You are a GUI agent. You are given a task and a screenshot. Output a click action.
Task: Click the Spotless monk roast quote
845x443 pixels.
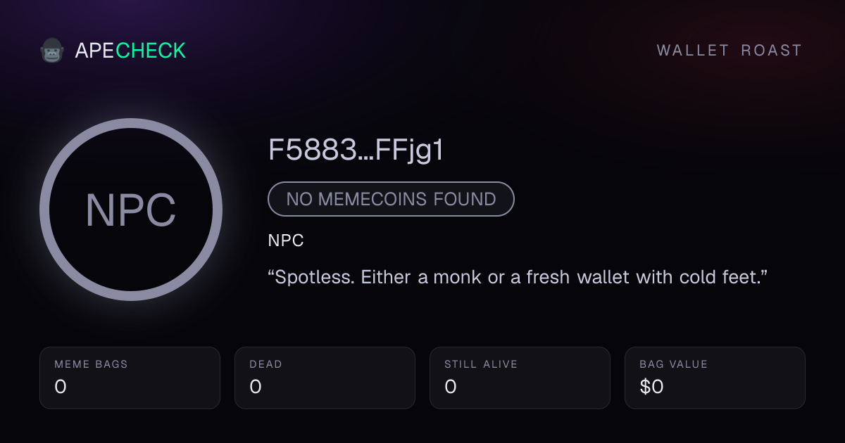[518, 277]
